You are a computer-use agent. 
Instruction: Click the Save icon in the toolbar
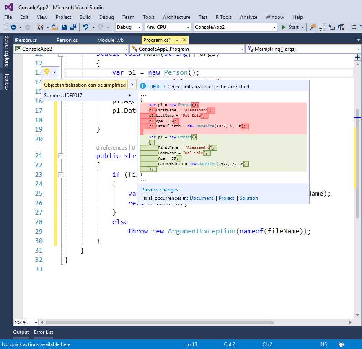65,28
